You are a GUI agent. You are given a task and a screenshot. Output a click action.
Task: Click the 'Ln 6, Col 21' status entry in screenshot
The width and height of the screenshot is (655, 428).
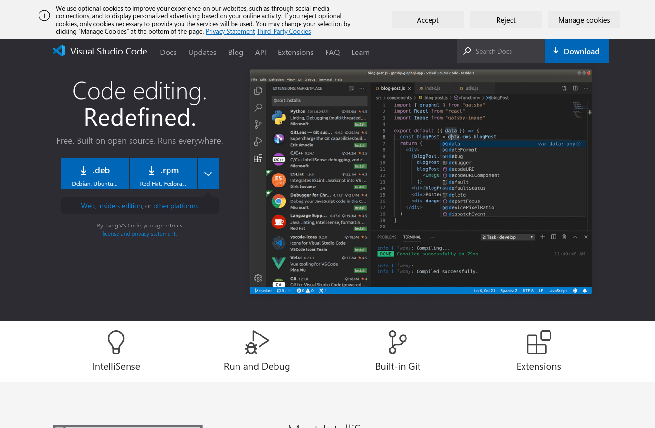pyautogui.click(x=485, y=291)
